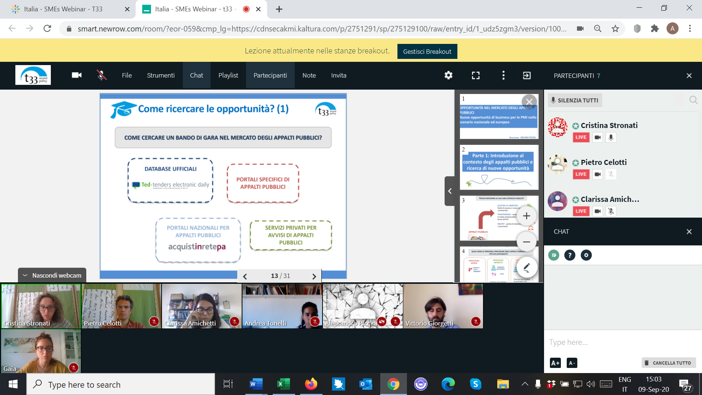The image size is (702, 395).
Task: Open slide thumbnail 2
Action: (x=499, y=167)
